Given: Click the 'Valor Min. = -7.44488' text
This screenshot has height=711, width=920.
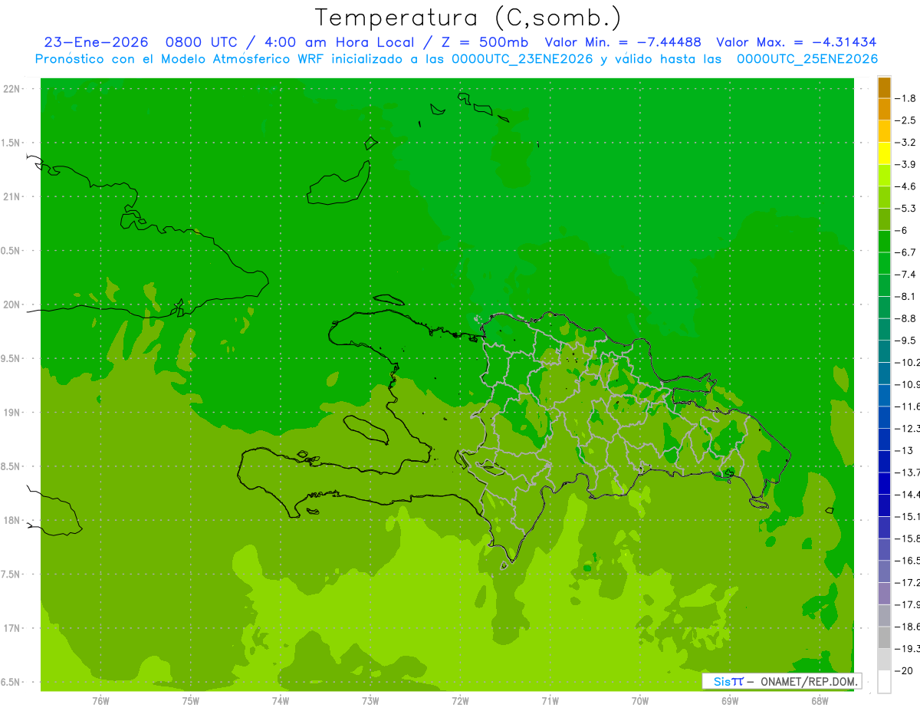Looking at the screenshot, I should 623,42.
